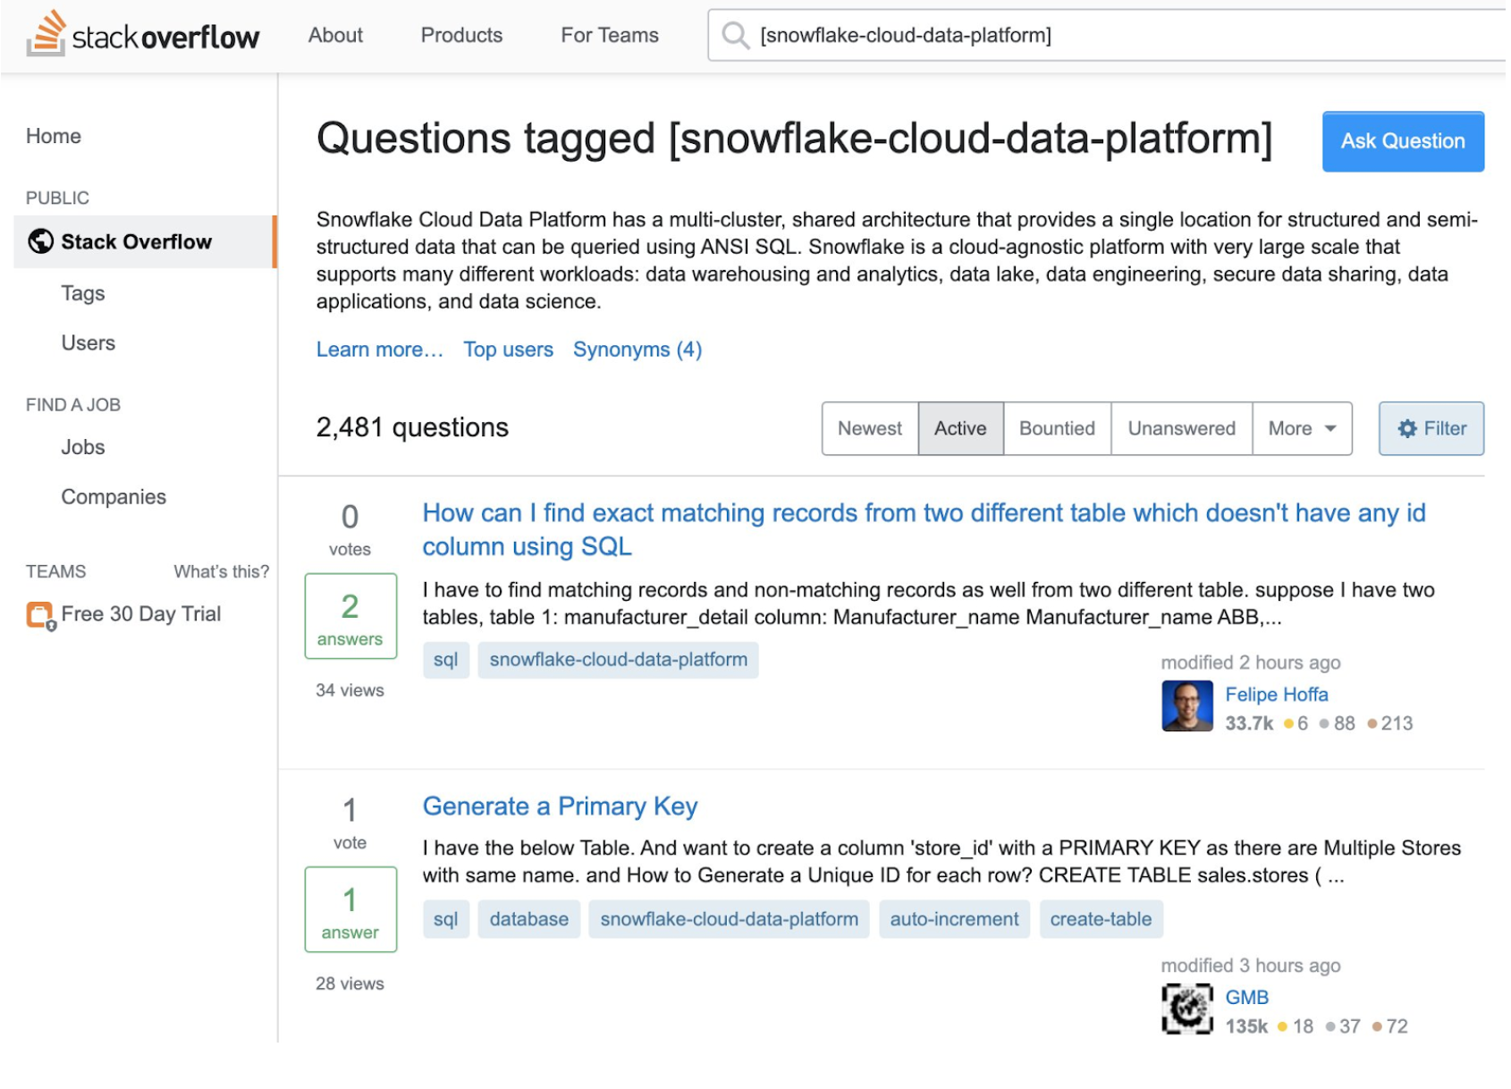The image size is (1511, 1089).
Task: Open GMB's user avatar
Action: (1186, 1009)
